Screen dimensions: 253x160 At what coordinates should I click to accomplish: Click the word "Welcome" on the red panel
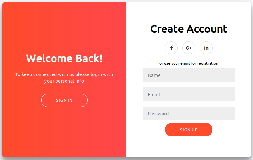click(x=49, y=58)
